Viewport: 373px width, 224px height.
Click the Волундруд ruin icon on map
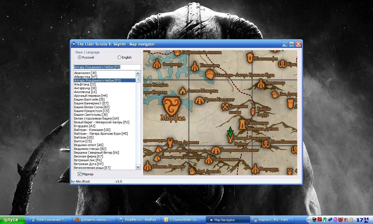click(x=255, y=169)
